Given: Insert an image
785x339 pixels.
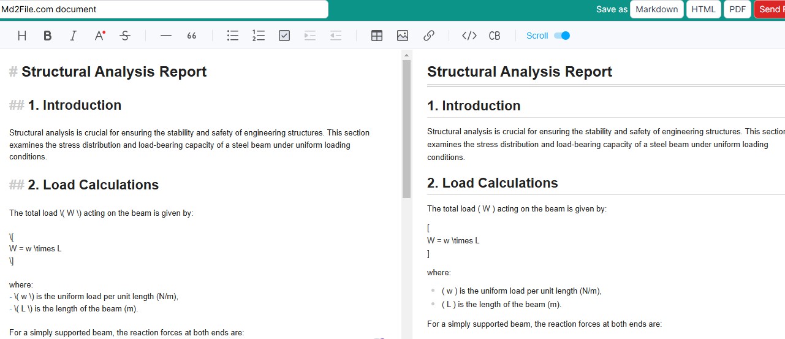Looking at the screenshot, I should point(403,36).
